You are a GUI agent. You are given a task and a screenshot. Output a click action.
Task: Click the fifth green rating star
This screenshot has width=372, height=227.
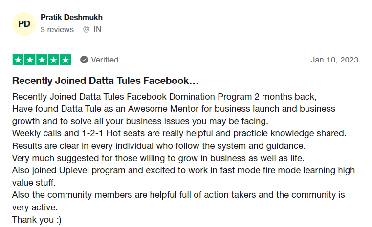pyautogui.click(x=65, y=60)
